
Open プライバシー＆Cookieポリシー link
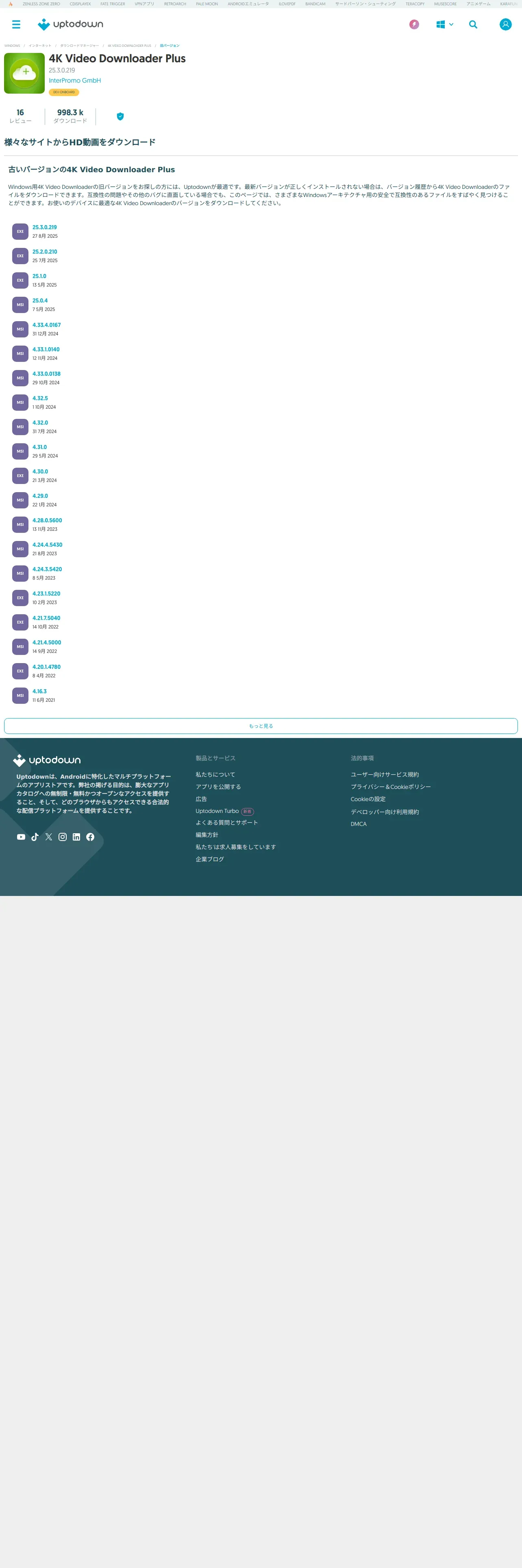(x=391, y=786)
